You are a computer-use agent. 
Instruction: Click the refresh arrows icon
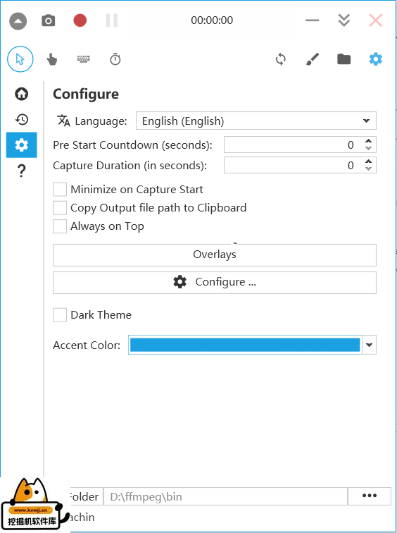click(281, 59)
